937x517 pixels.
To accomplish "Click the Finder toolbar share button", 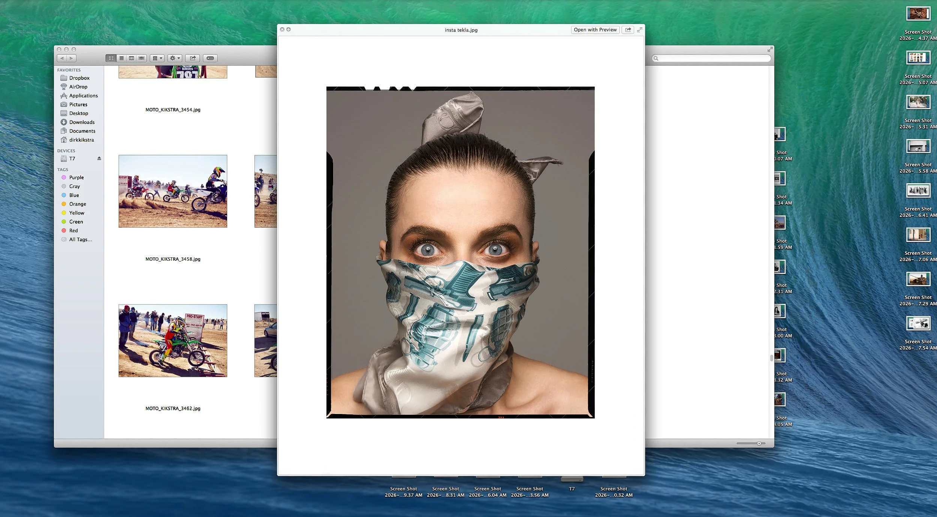I will (193, 58).
